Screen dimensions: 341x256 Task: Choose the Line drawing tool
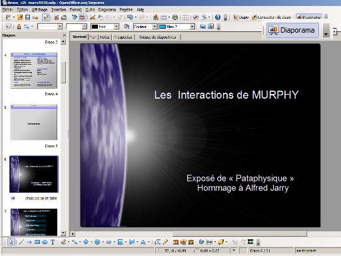pos(21,242)
